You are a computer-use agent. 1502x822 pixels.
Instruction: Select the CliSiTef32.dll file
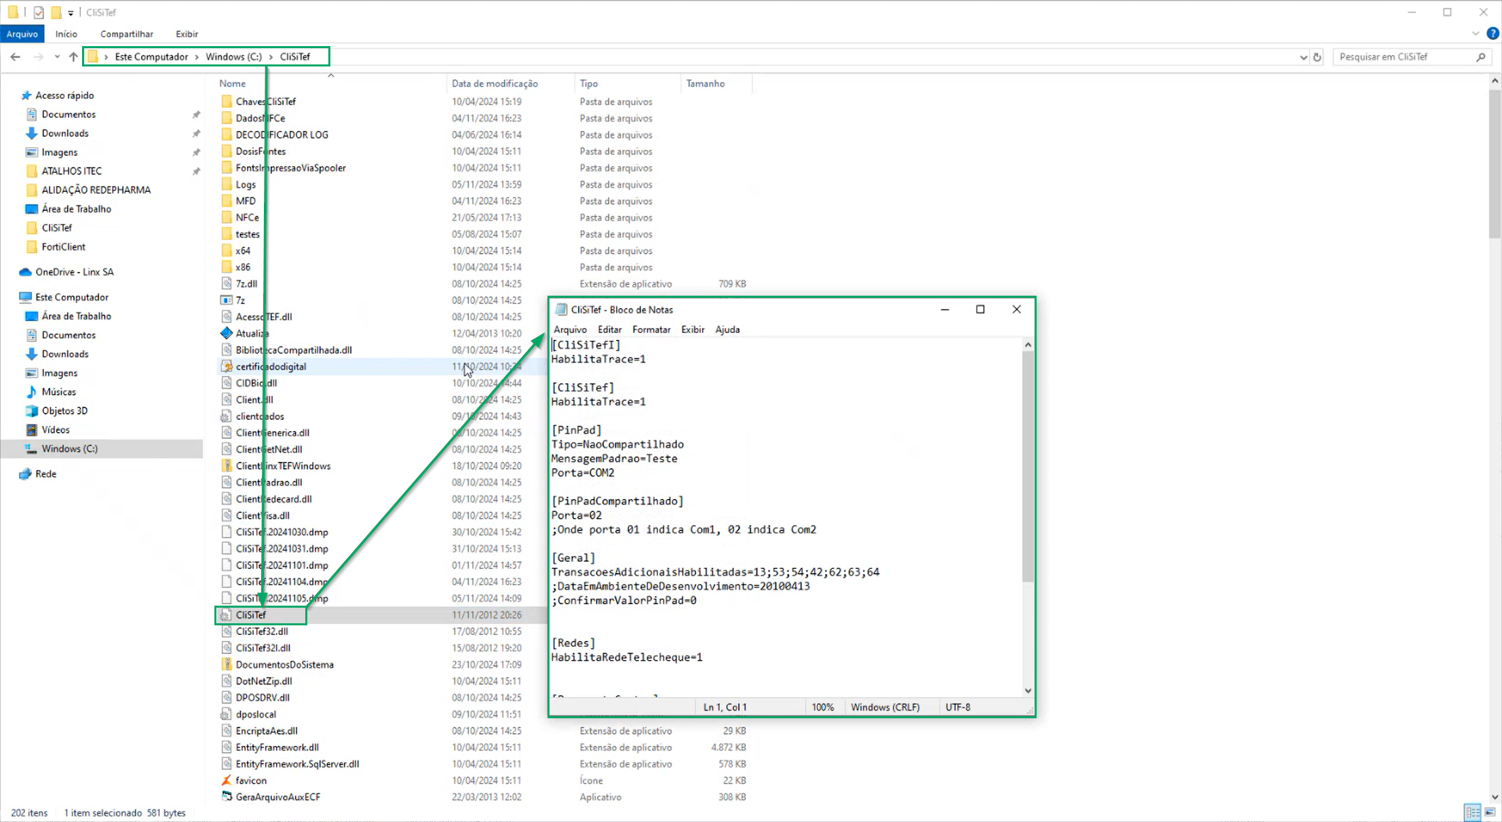(262, 631)
